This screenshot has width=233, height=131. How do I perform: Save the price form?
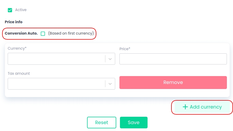(x=133, y=123)
